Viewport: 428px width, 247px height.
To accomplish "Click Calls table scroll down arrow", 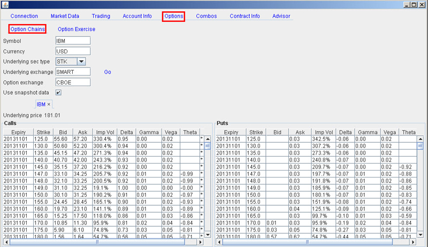I will [x=208, y=235].
